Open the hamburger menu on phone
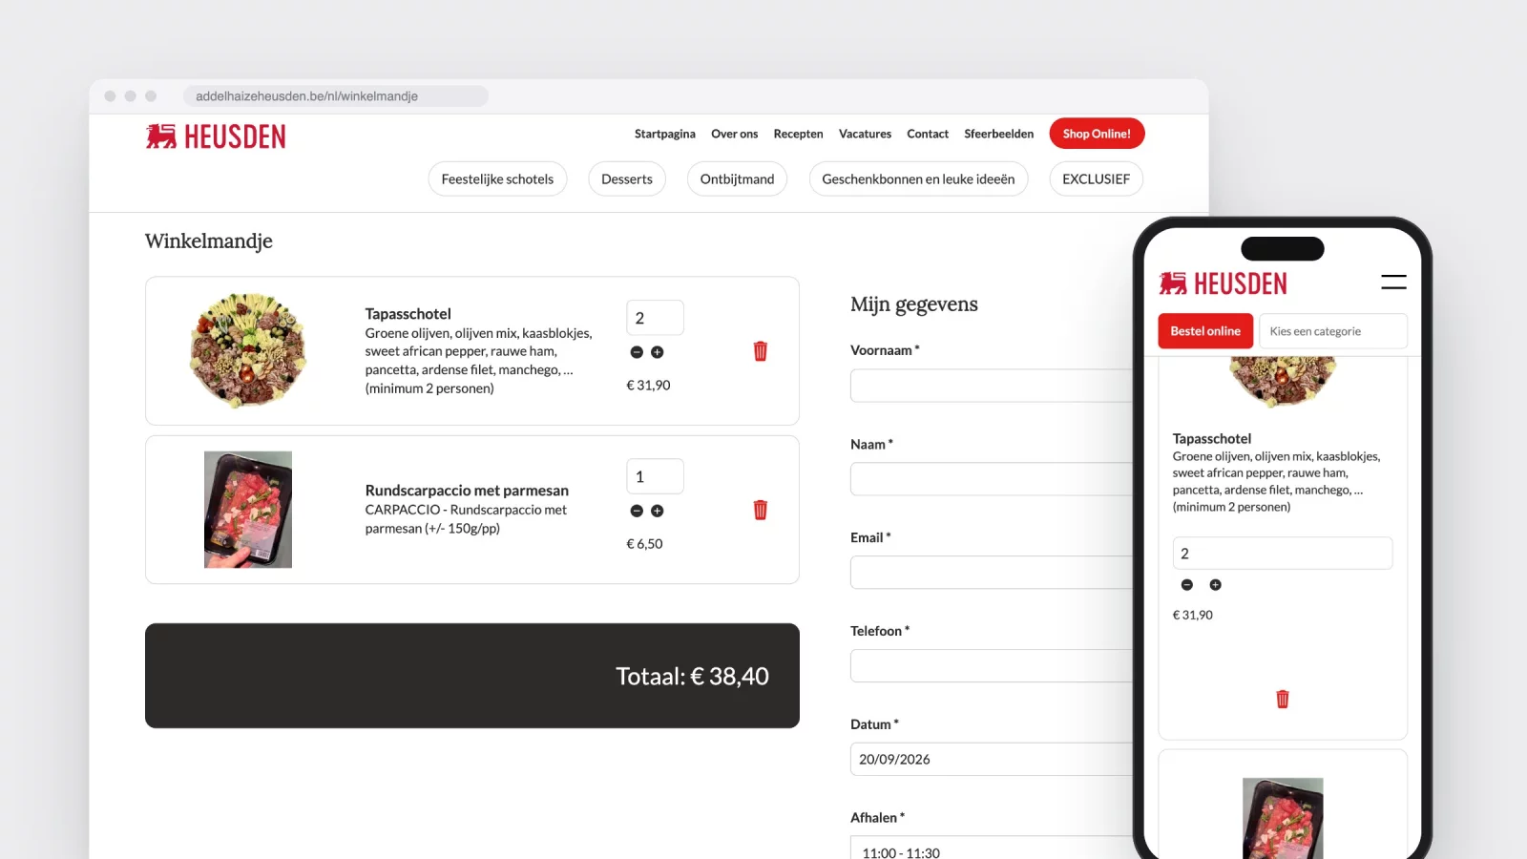Image resolution: width=1527 pixels, height=859 pixels. 1393,282
